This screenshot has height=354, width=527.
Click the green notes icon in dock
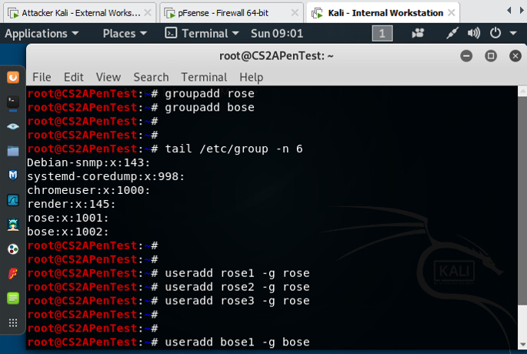[x=12, y=298]
